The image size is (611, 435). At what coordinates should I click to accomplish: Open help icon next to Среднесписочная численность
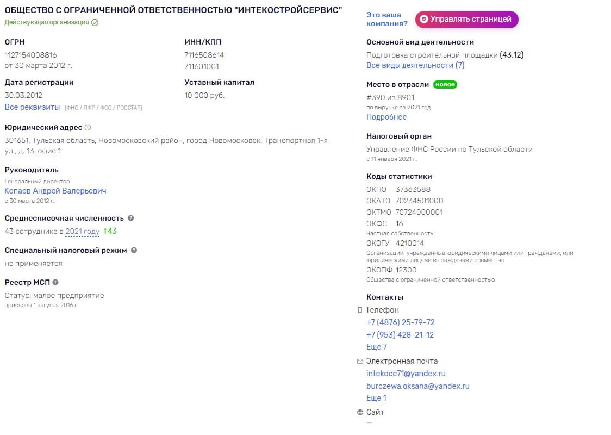[x=131, y=218]
